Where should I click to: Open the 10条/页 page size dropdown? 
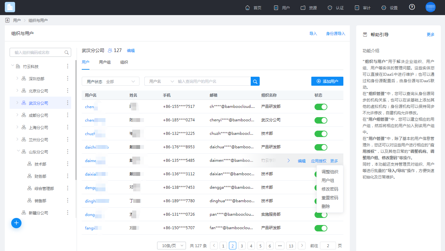(172, 246)
